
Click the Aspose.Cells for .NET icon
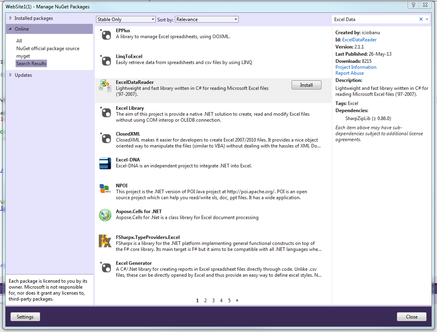pos(105,215)
